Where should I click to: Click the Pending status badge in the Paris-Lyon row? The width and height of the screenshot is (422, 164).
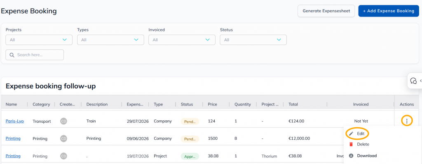coord(190,121)
